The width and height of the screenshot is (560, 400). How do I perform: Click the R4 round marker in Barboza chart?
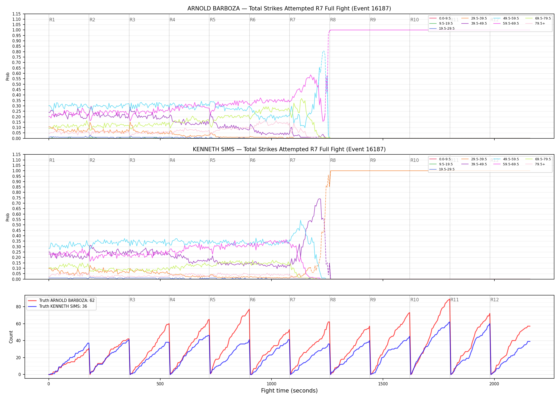click(172, 20)
